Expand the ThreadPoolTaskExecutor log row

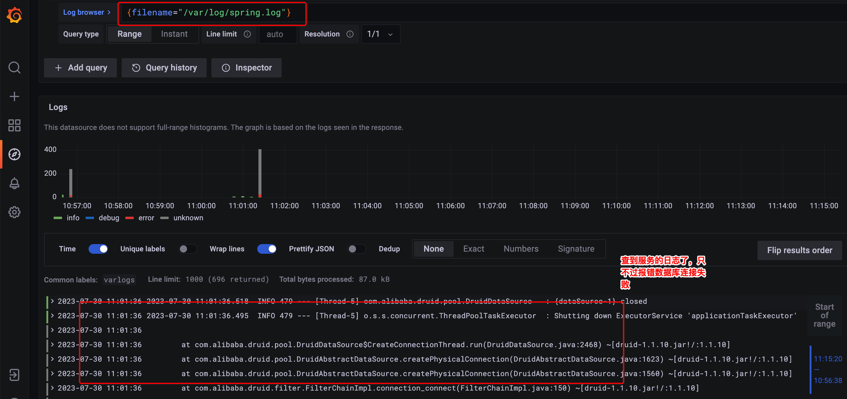tap(52, 316)
